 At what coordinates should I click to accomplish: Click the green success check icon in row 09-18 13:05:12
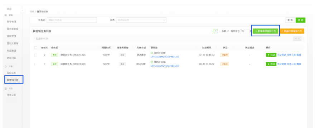[152, 62]
